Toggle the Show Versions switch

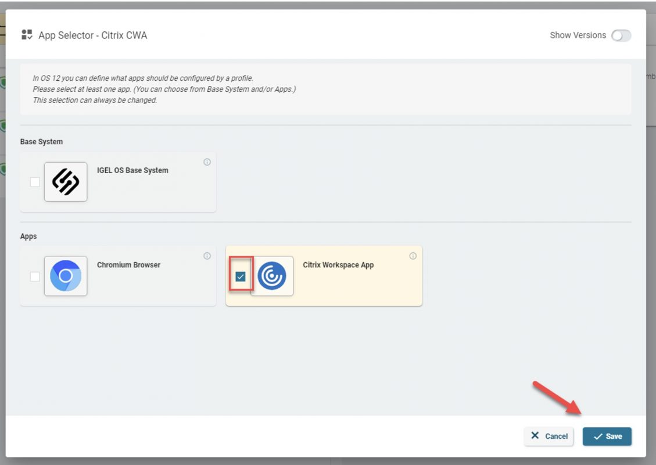coord(621,35)
